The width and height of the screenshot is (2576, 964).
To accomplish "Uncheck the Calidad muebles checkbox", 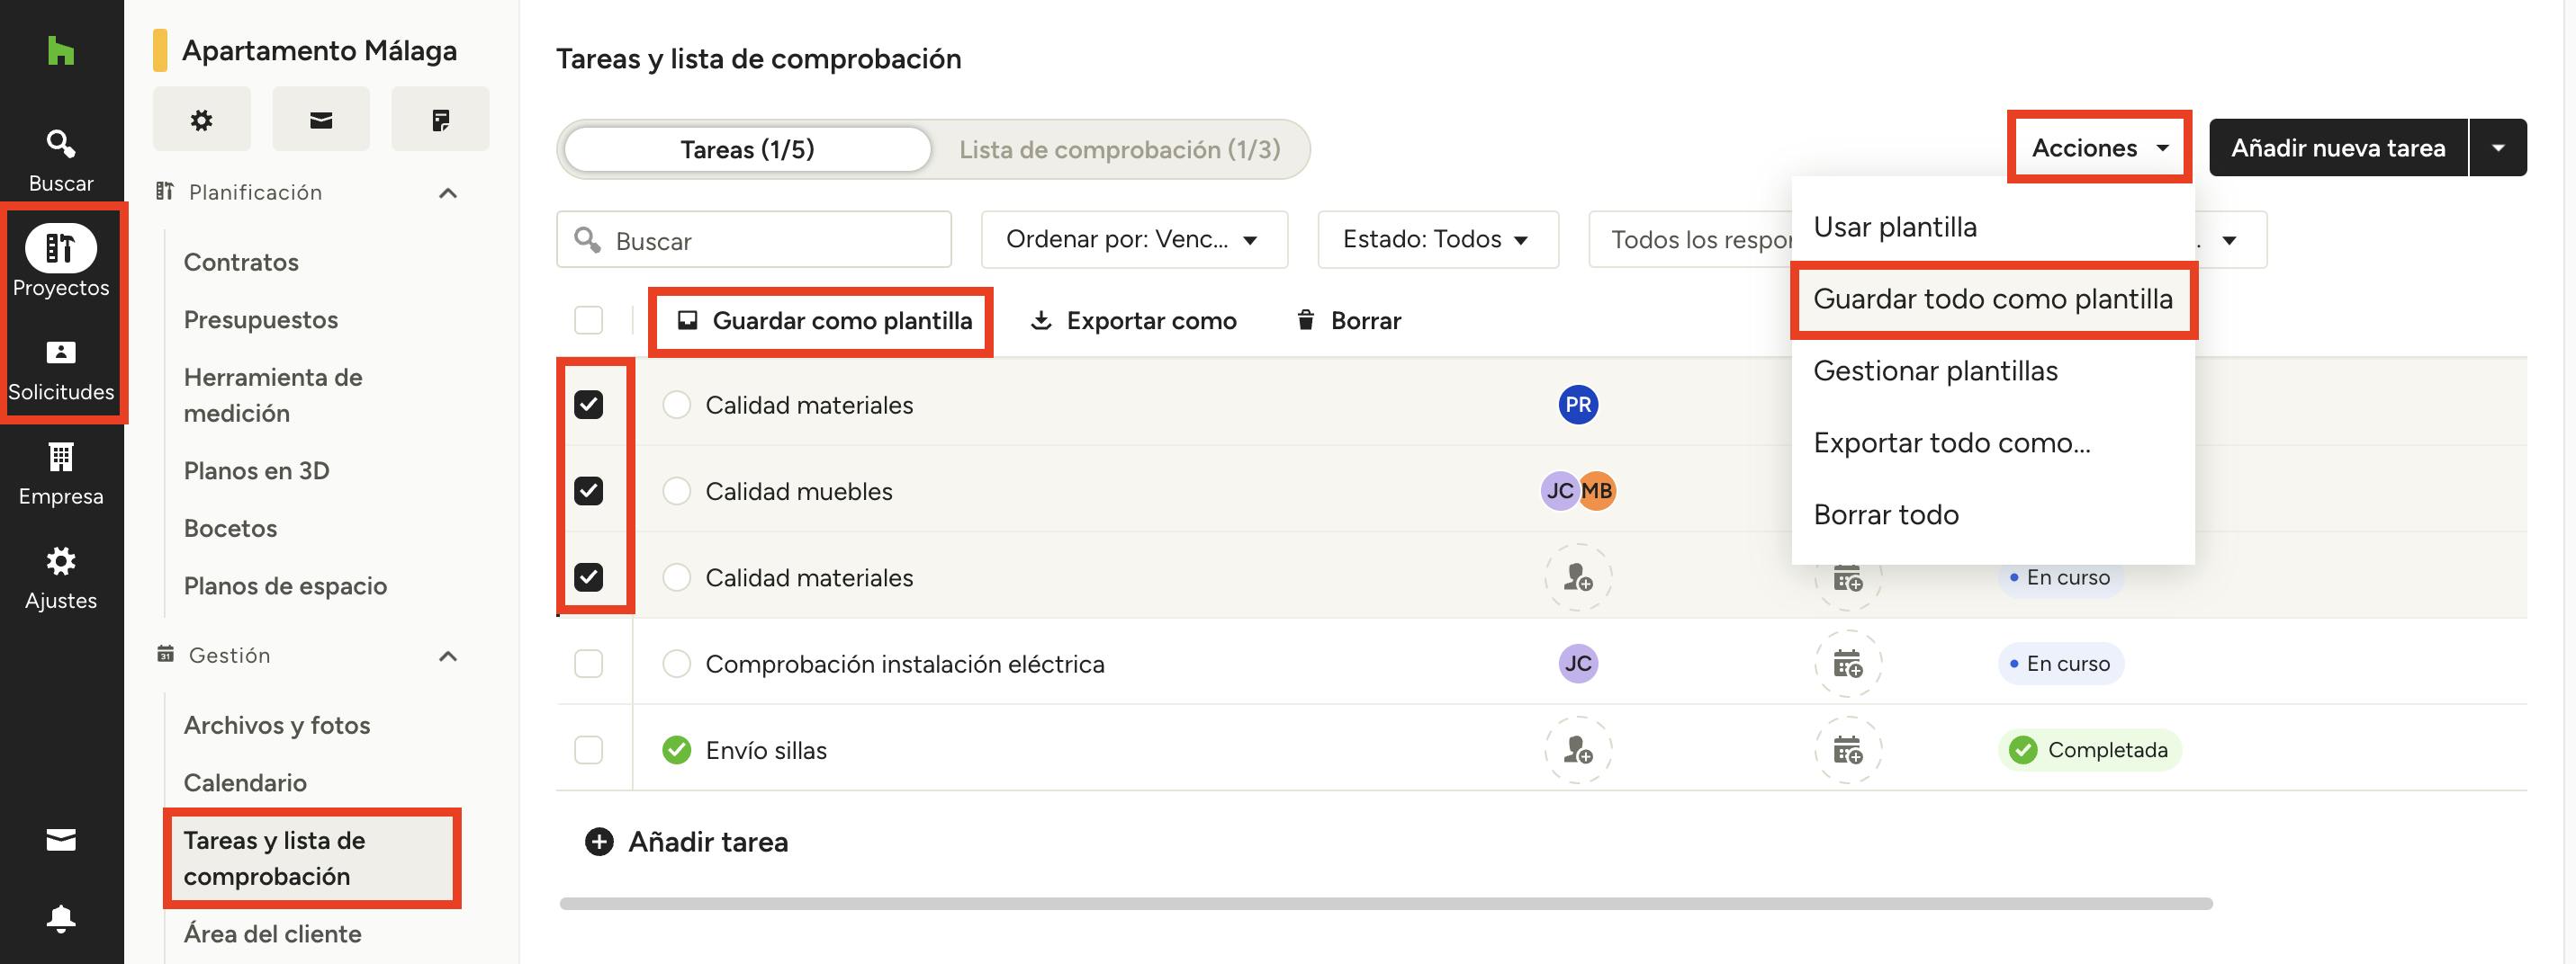I will pyautogui.click(x=589, y=492).
